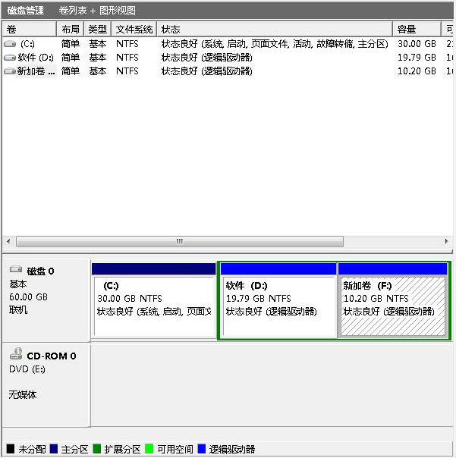Click the C: volume drive icon in list
456x458 pixels.
click(x=10, y=44)
